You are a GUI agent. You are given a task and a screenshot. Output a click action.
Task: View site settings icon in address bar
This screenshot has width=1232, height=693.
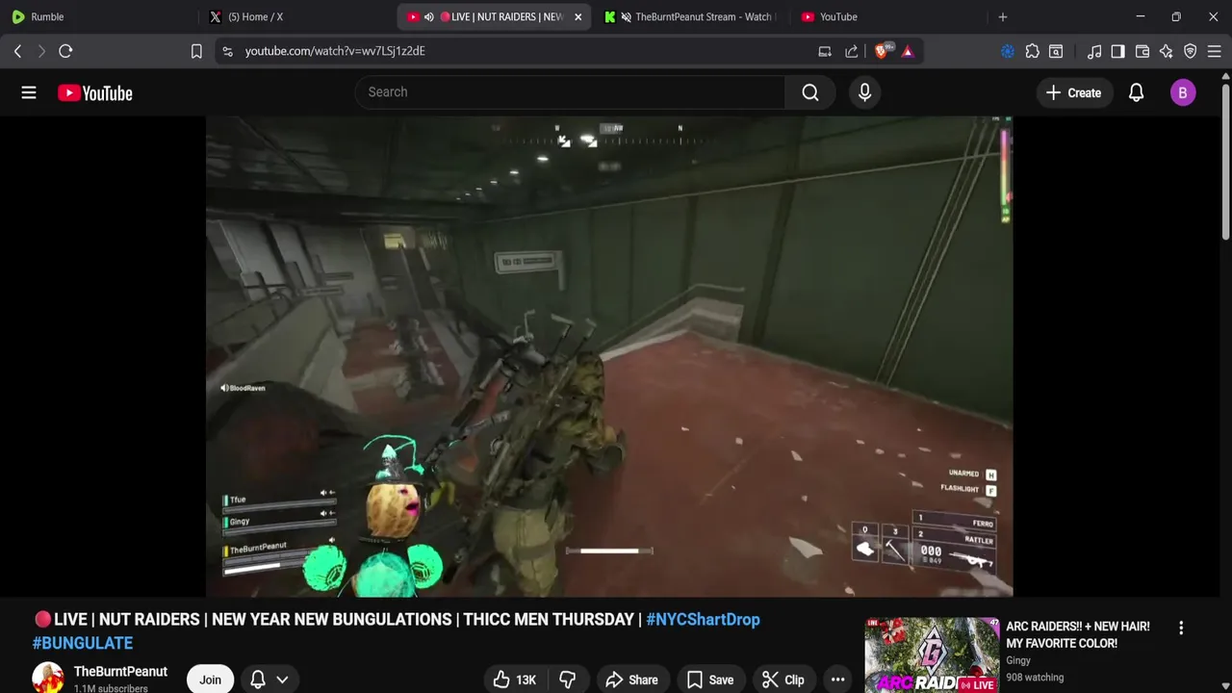tap(227, 51)
